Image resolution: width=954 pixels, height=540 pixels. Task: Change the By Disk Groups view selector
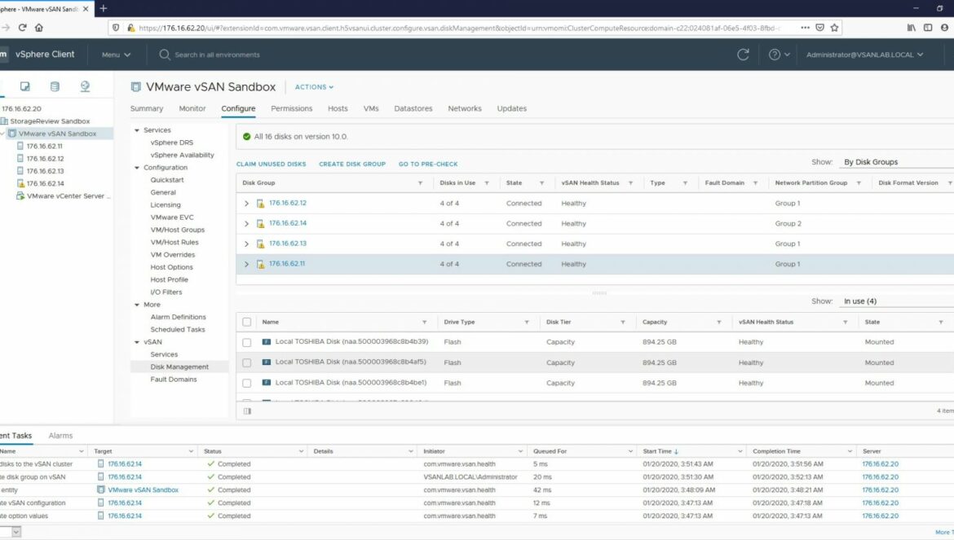click(896, 162)
